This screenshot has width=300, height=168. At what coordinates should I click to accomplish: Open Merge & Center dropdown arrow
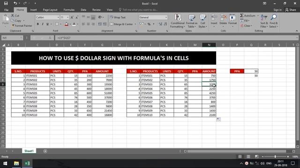click(135, 24)
